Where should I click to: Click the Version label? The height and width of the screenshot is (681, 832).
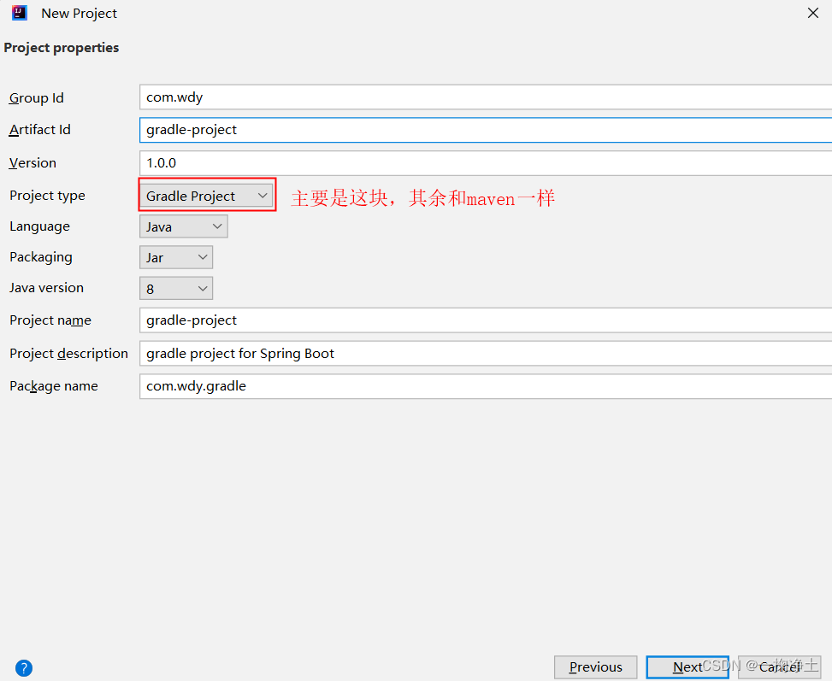(32, 163)
